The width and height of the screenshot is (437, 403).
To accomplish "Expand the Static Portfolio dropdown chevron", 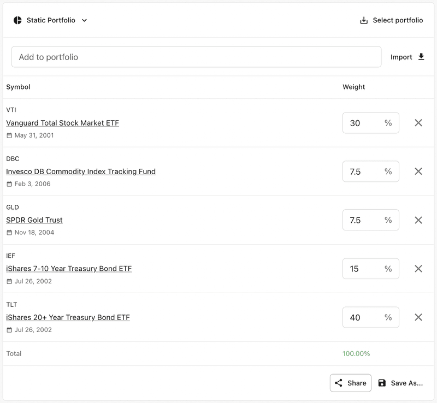I will (84, 20).
